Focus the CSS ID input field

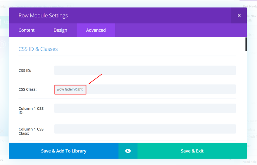(x=145, y=70)
